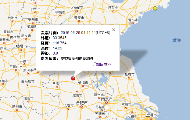
Task: Select the 聊城市 city marker
Action: 60,15
